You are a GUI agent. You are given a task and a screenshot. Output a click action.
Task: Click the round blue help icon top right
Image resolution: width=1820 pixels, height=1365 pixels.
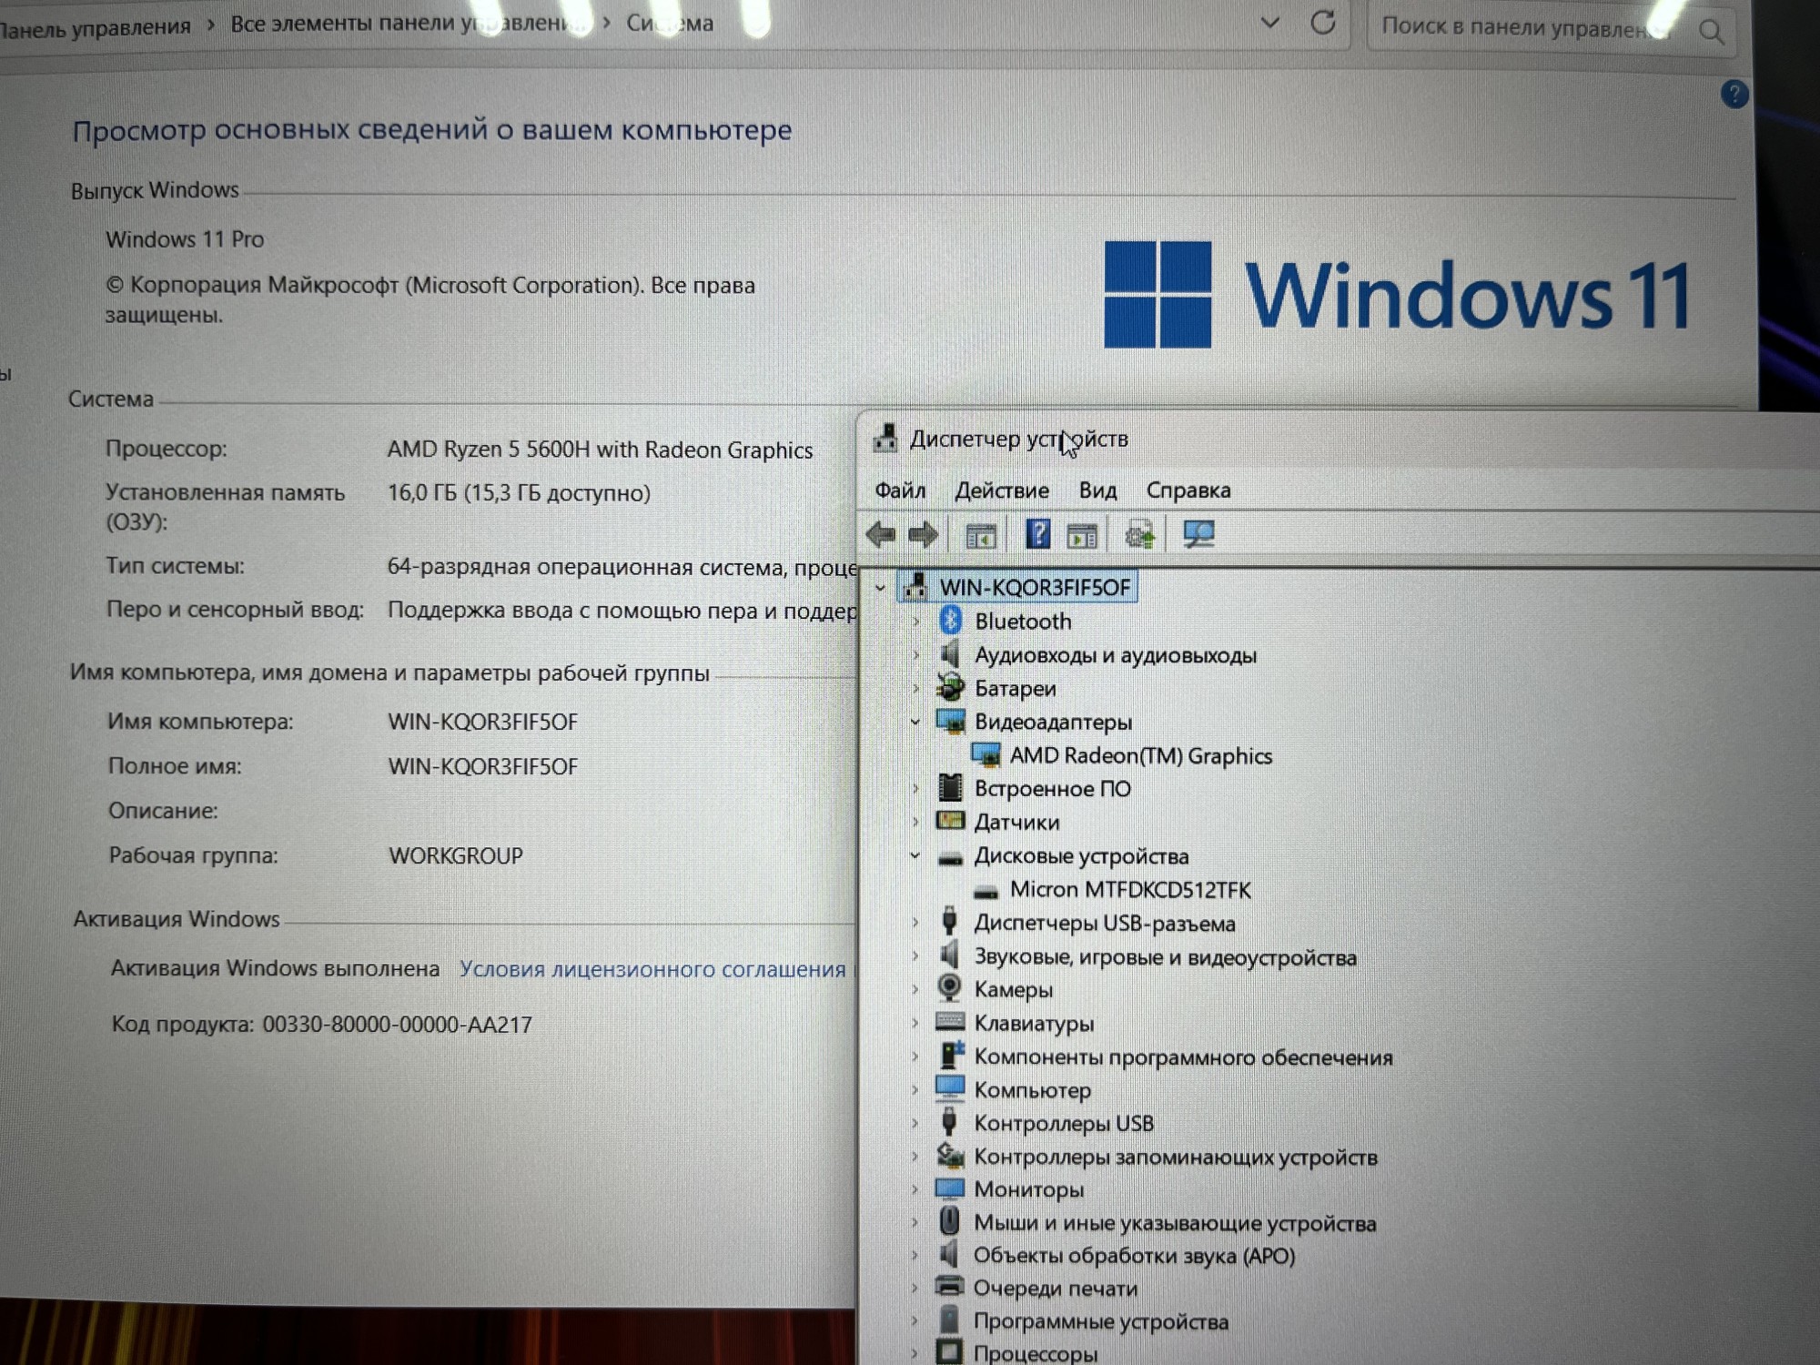pyautogui.click(x=1734, y=94)
